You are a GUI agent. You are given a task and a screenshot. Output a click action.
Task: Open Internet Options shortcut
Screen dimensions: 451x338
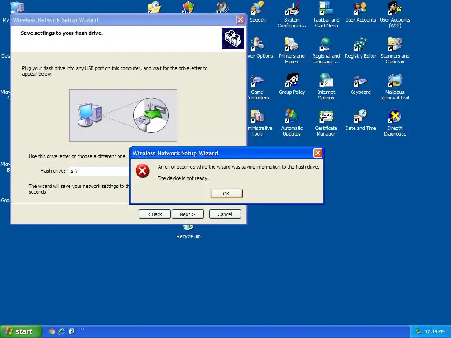[x=326, y=87]
